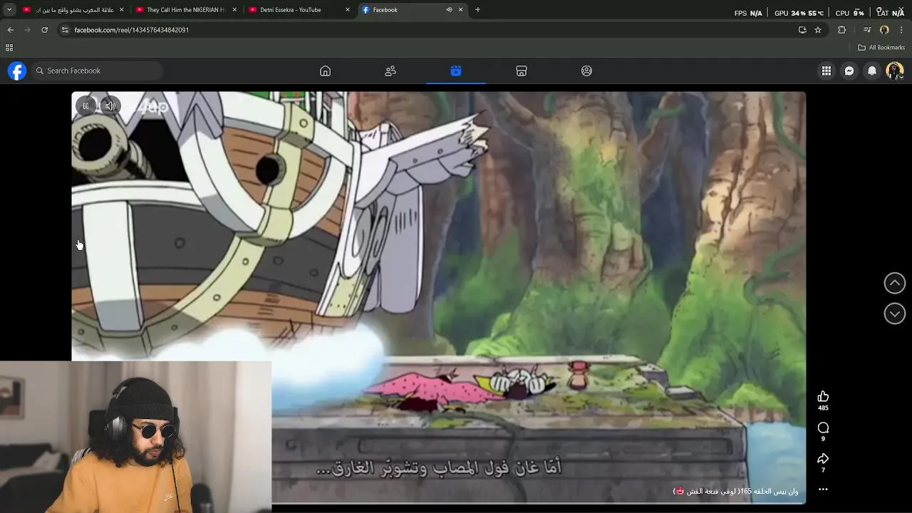Go back with browser back arrow
The image size is (912, 513).
point(11,30)
